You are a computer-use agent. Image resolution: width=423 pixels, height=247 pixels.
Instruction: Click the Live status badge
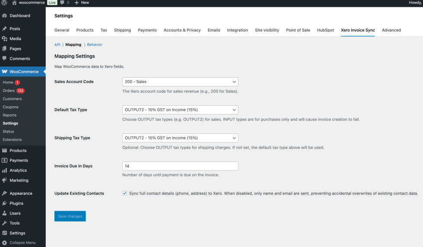point(52,3)
